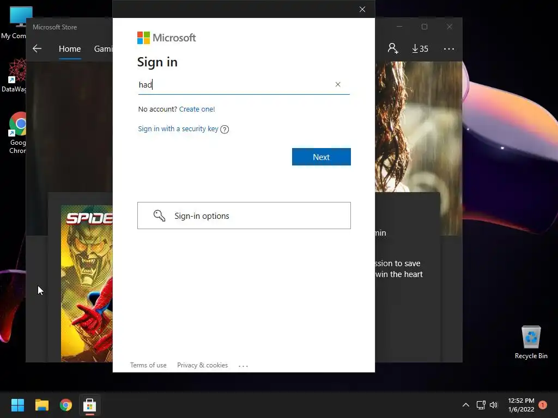Open volume tray icon
Screen dimensions: 558x418
[494, 405]
